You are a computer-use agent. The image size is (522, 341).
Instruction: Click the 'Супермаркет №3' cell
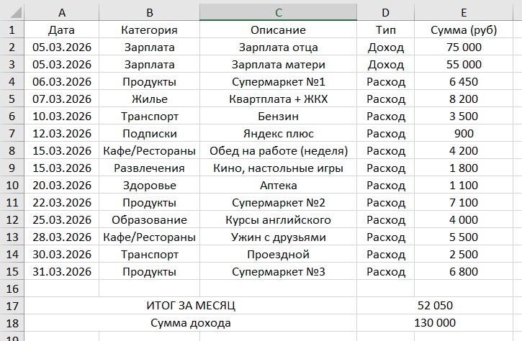point(278,272)
